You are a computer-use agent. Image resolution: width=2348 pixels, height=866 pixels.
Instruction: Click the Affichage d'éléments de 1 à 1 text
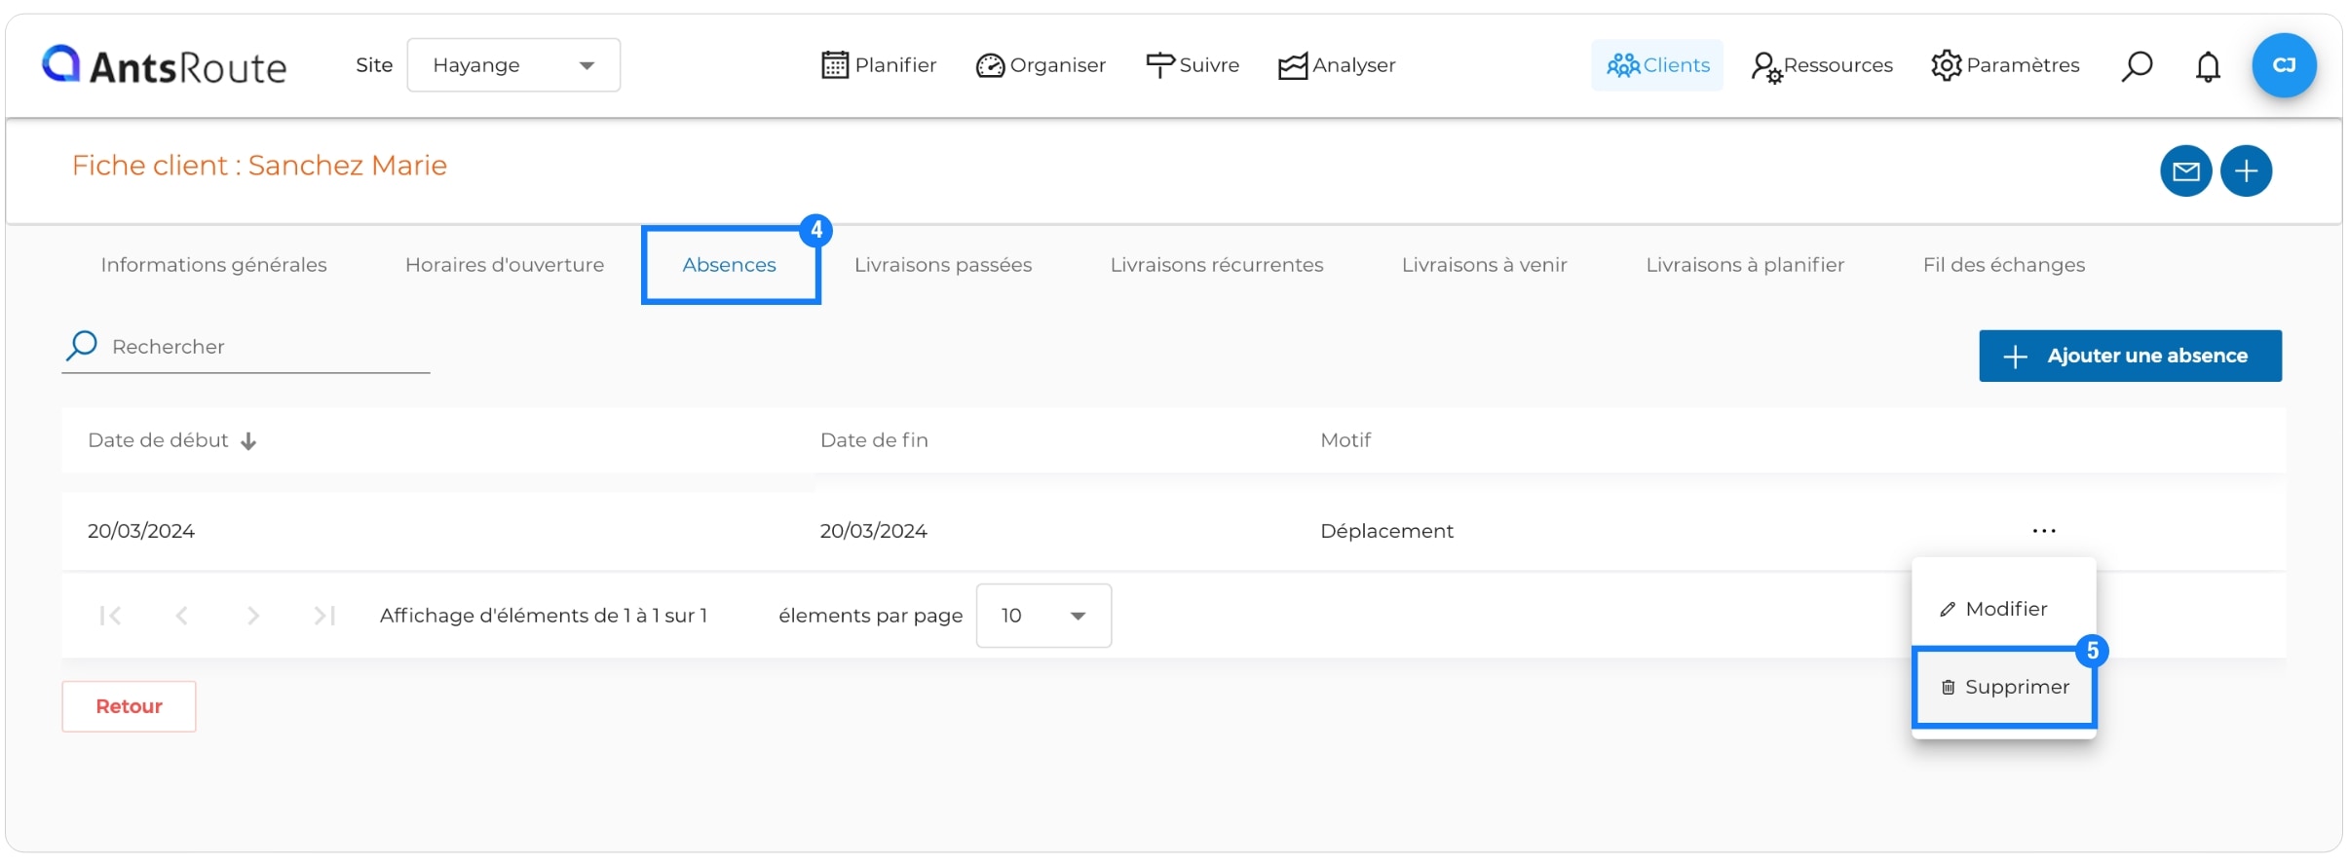544,616
